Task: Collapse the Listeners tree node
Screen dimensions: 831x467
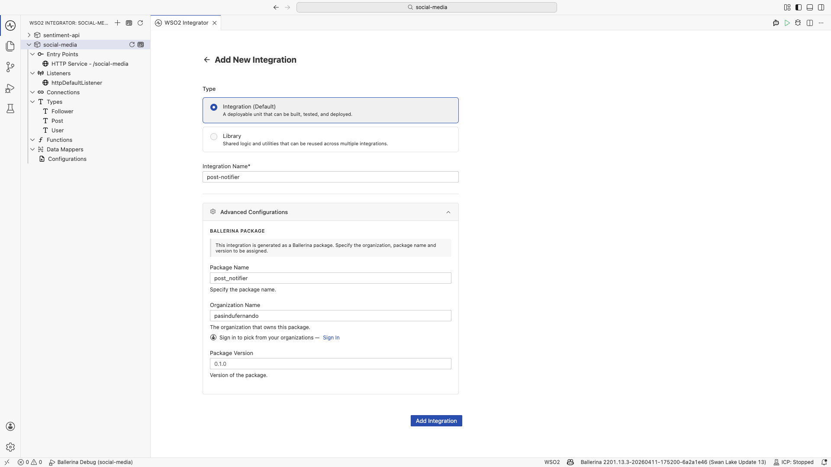Action: tap(32, 73)
